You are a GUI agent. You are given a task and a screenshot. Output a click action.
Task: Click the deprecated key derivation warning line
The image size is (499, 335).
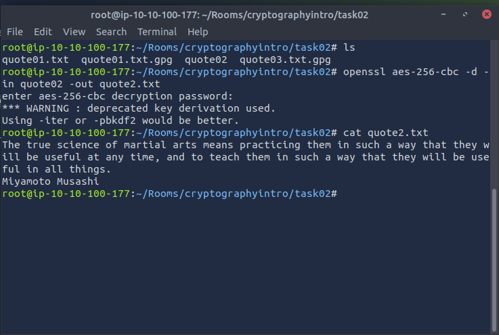pyautogui.click(x=139, y=108)
